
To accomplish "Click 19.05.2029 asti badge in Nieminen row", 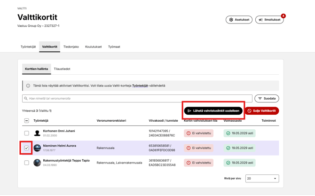I will (x=239, y=148).
